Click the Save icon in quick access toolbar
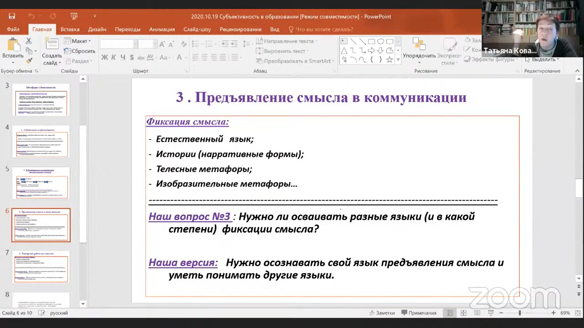This screenshot has width=584, height=328. (12, 16)
